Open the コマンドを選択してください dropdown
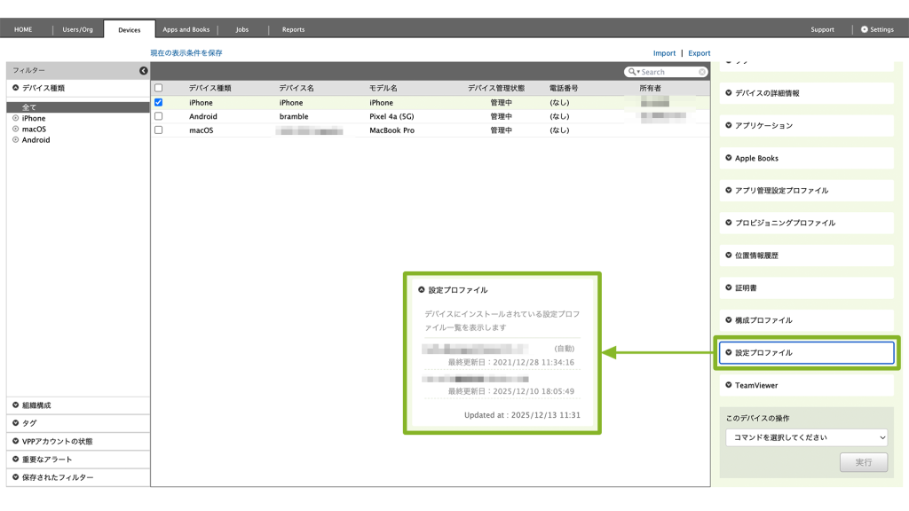909x511 pixels. click(x=806, y=437)
